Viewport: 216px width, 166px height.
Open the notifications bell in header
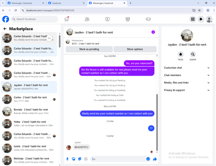coord(201,19)
